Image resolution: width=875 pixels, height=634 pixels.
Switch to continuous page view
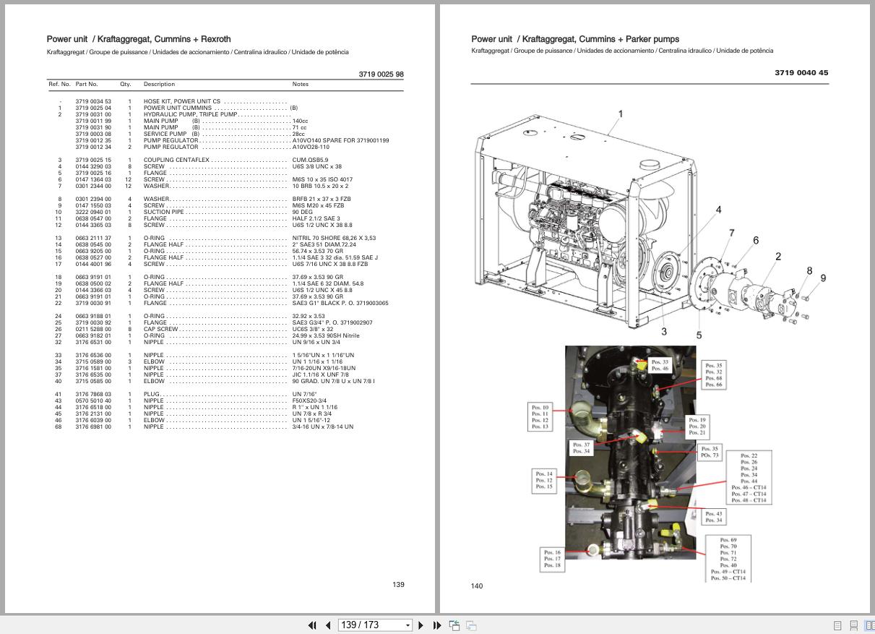pos(853,626)
